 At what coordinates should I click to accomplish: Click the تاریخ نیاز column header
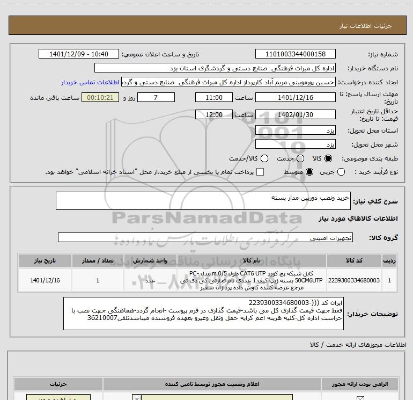tap(45, 261)
